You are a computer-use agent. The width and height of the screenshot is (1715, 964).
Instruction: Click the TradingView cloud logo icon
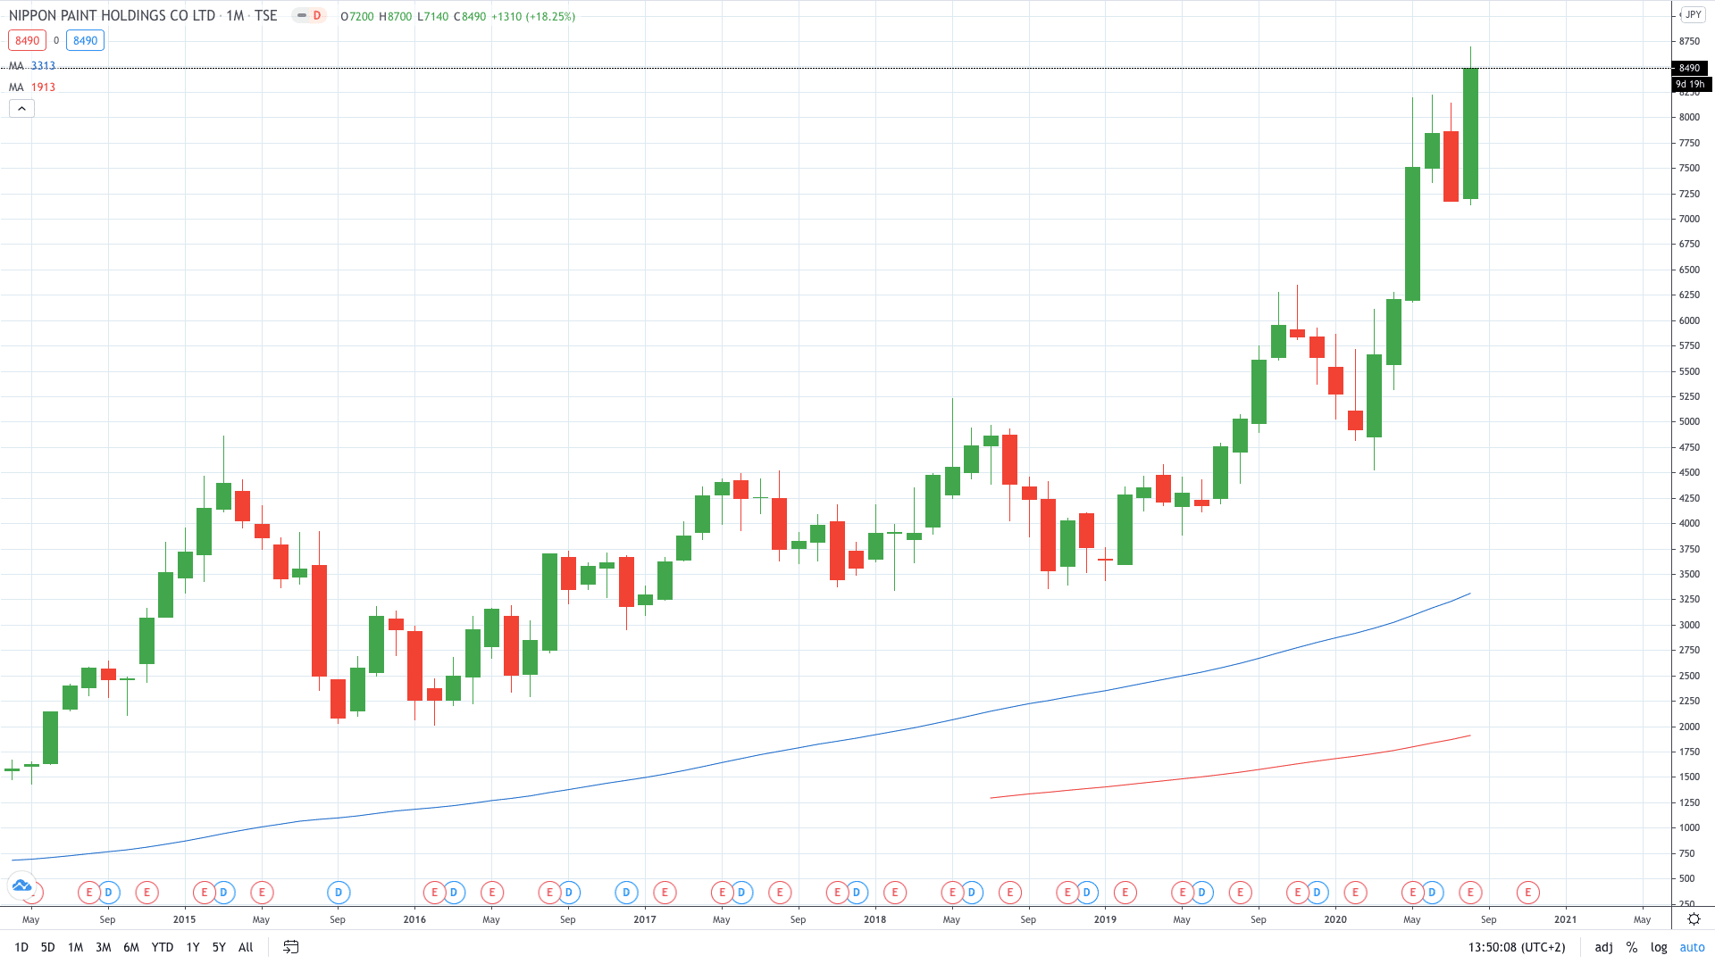coord(21,886)
